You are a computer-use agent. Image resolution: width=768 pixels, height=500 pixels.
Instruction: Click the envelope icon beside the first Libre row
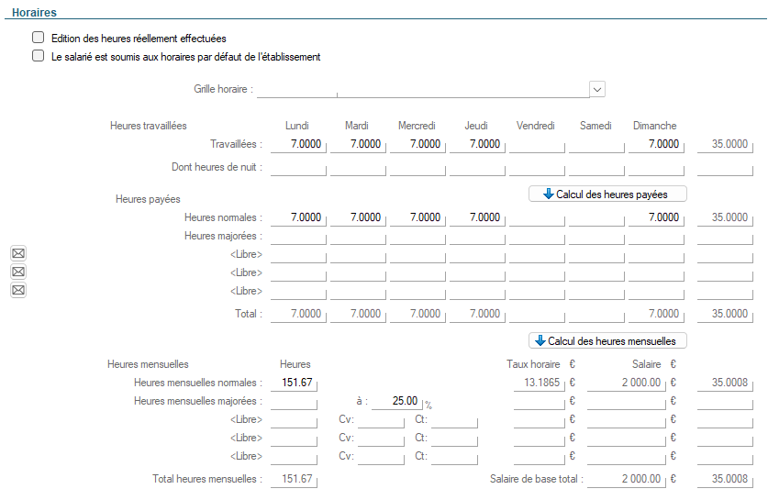click(18, 254)
